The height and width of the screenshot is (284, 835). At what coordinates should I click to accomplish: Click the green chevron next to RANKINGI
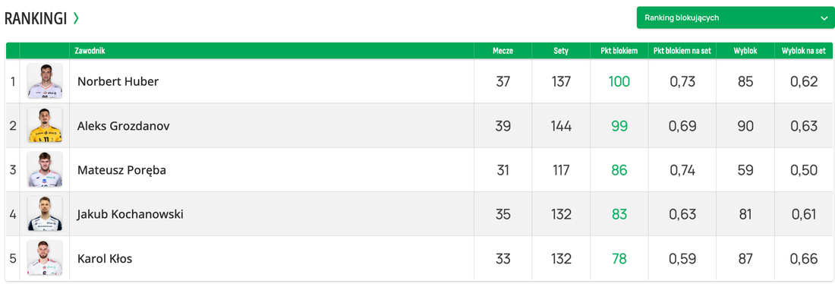click(76, 18)
